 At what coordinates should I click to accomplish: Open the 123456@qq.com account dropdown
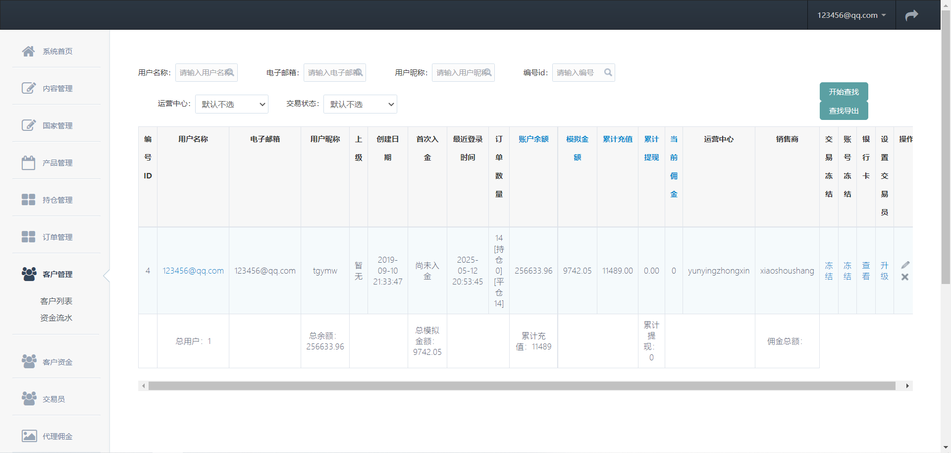tap(850, 15)
